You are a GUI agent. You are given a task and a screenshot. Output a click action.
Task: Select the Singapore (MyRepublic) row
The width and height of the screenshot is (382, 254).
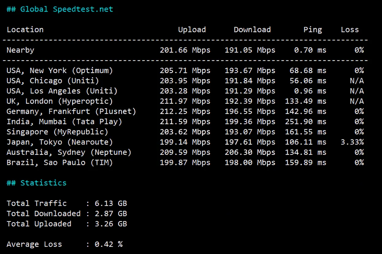57,132
